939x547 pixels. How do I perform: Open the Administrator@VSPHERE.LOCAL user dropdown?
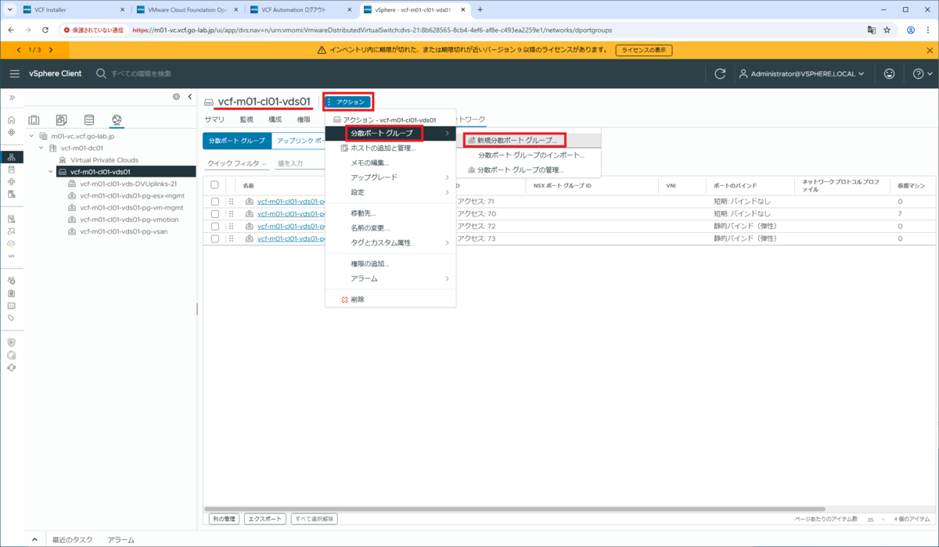802,73
